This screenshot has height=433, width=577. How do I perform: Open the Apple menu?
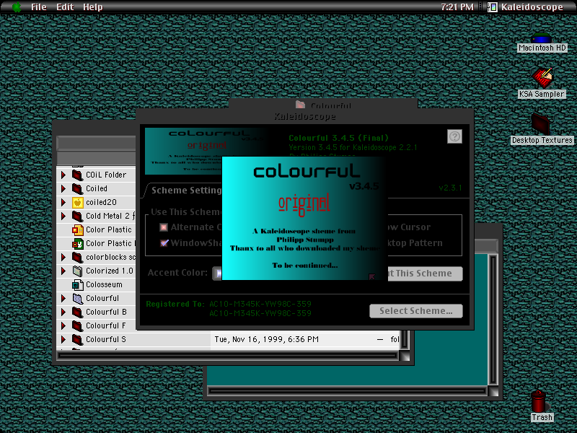(x=17, y=6)
